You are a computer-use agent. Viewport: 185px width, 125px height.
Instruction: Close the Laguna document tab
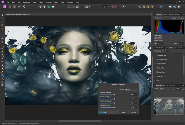click(x=151, y=14)
